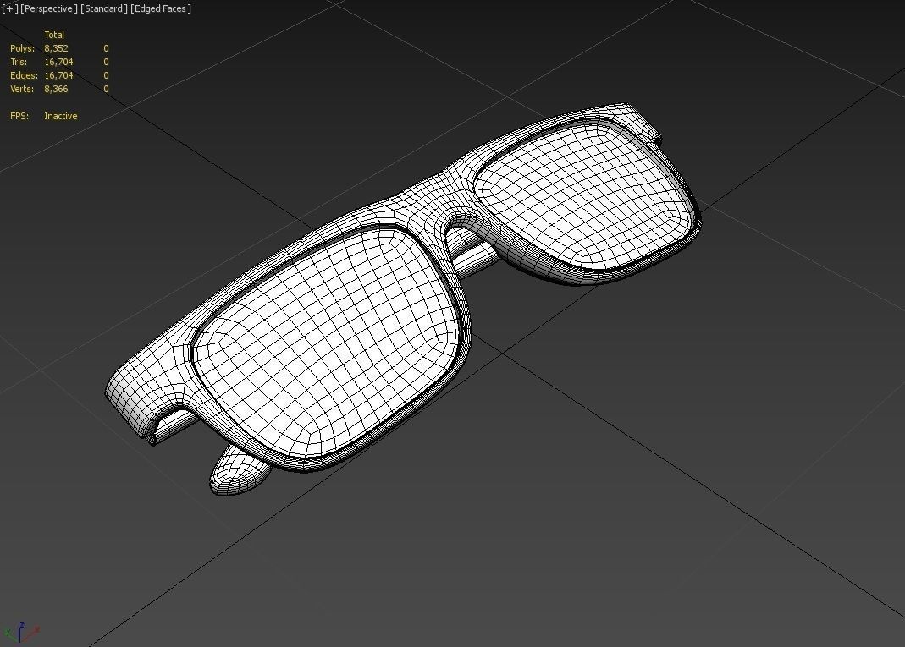The image size is (905, 647).
Task: Click the Edges count value 16,704
Action: 59,75
